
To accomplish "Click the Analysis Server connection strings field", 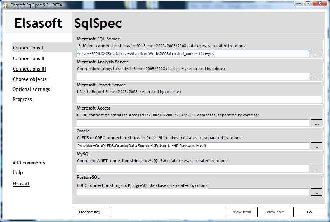I will [x=193, y=77].
